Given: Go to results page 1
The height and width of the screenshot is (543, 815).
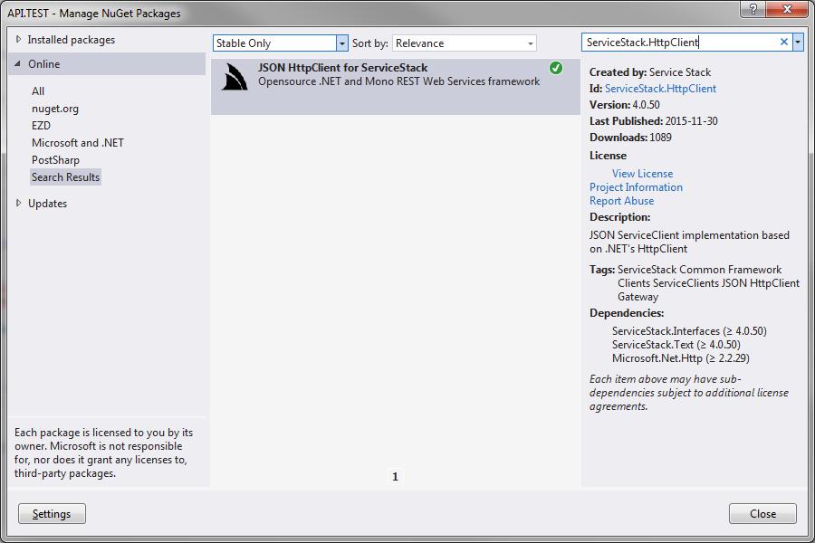Looking at the screenshot, I should coord(395,477).
